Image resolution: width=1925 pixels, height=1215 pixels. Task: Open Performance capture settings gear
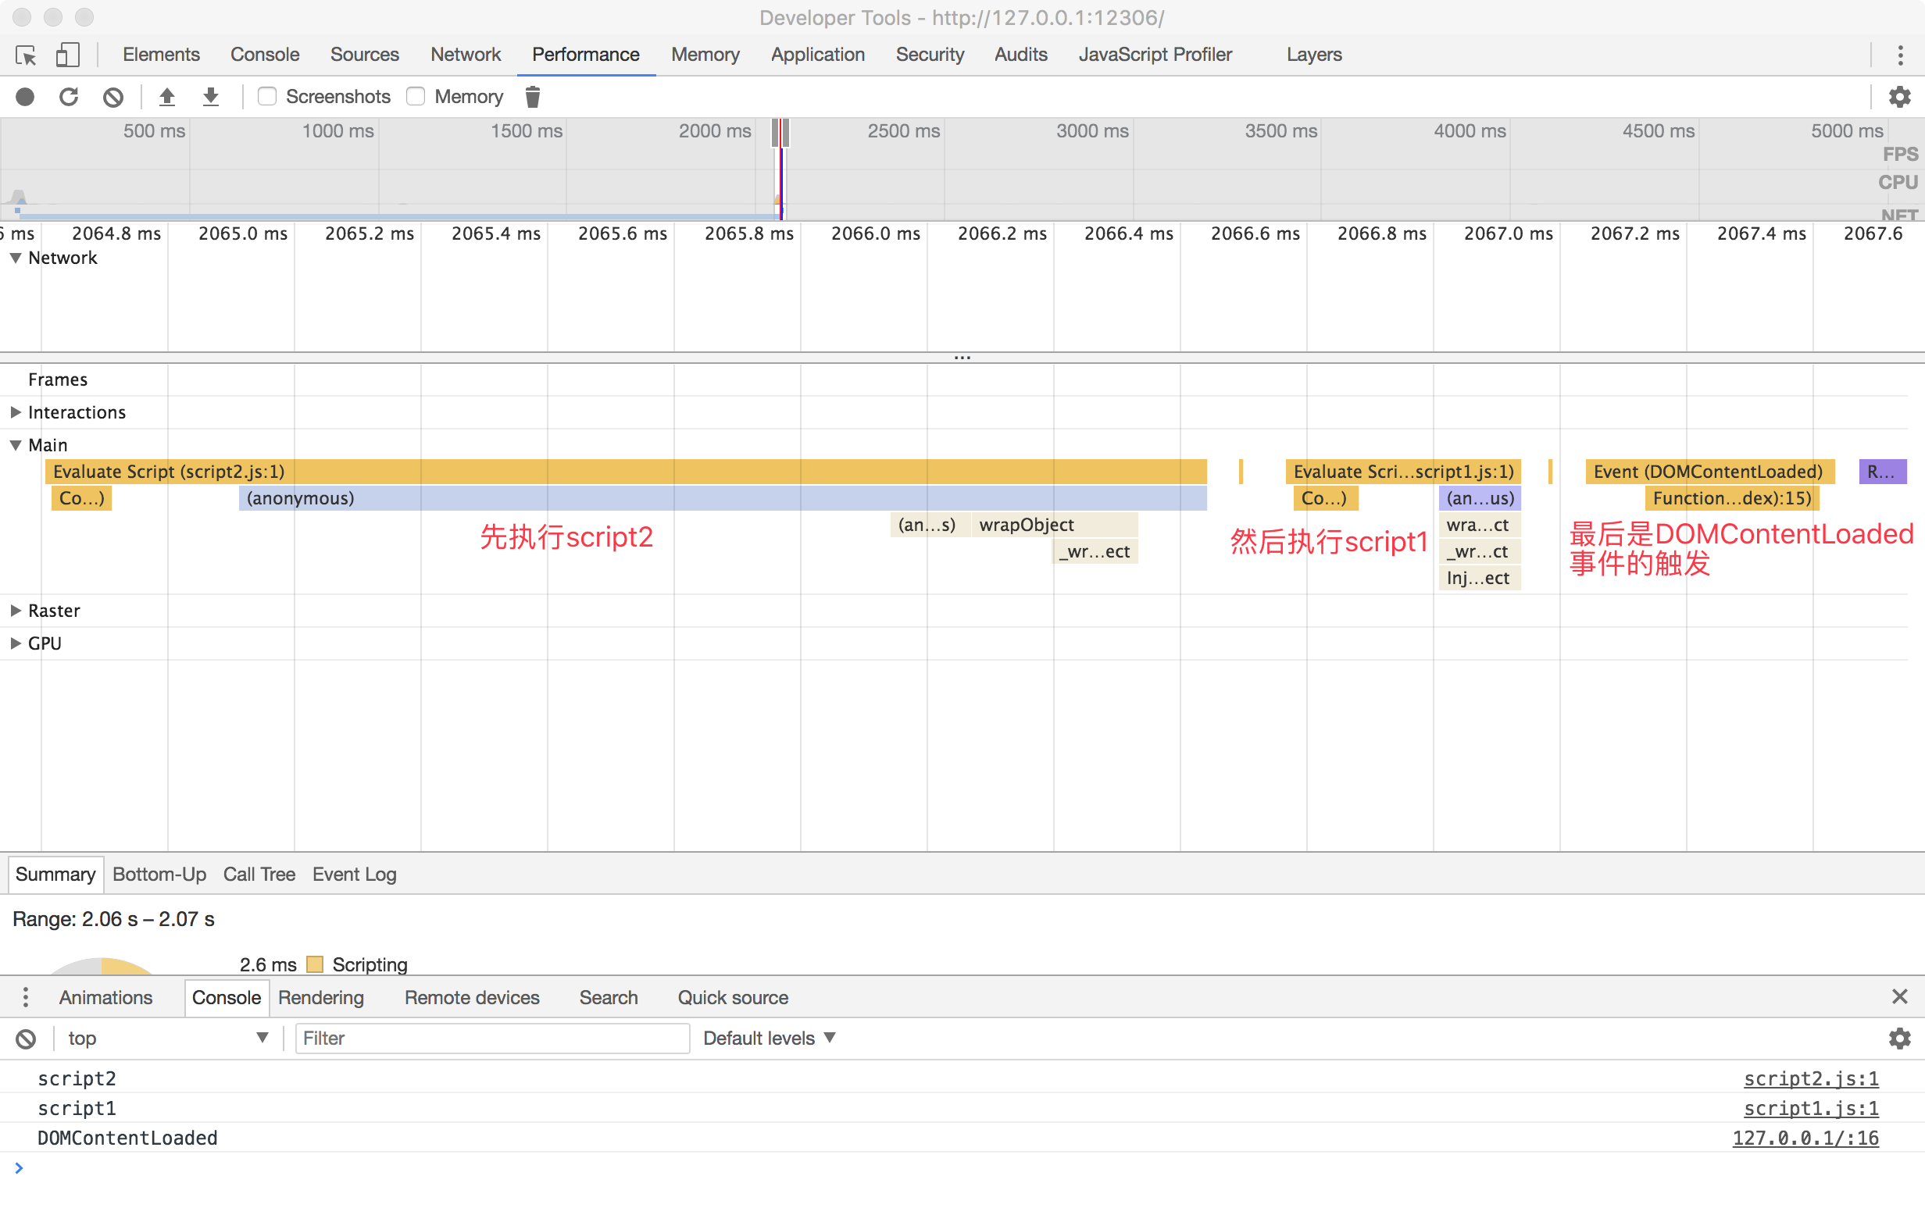[1899, 97]
